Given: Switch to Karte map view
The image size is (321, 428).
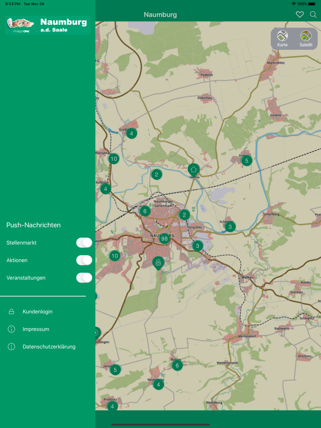Looking at the screenshot, I should (x=282, y=38).
